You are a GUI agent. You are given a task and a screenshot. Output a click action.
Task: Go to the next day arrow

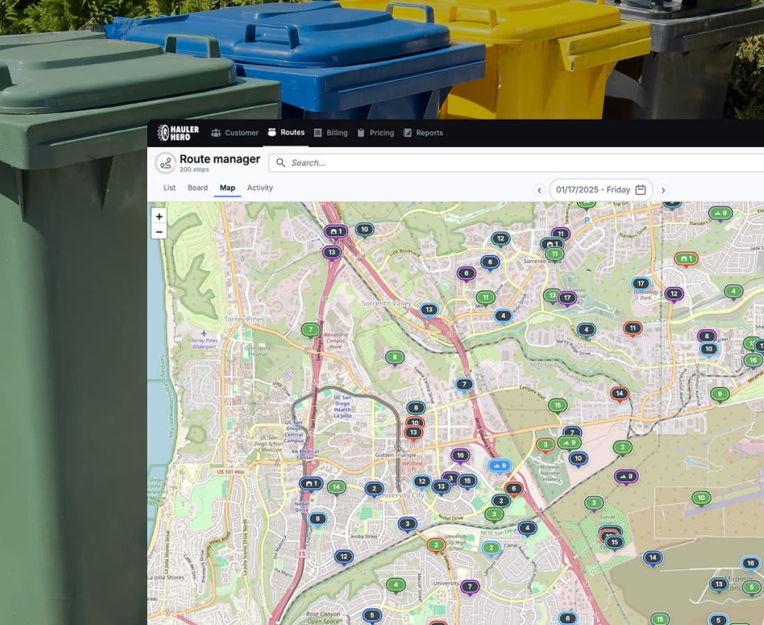pos(663,190)
